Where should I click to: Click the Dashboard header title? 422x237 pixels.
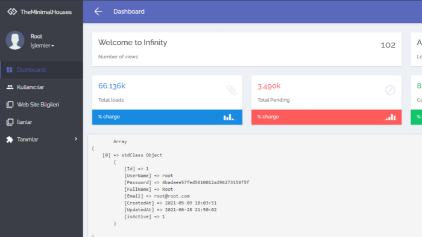129,11
